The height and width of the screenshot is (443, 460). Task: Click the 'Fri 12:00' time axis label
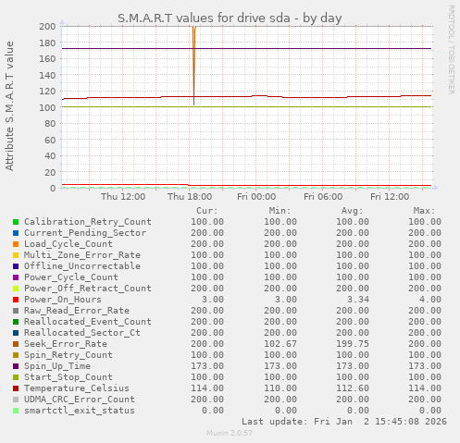390,197
